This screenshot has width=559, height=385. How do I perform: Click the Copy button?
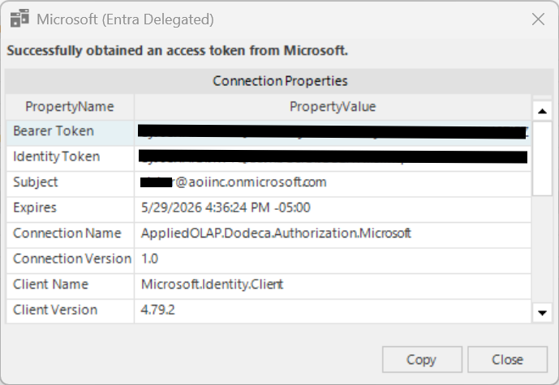(422, 359)
